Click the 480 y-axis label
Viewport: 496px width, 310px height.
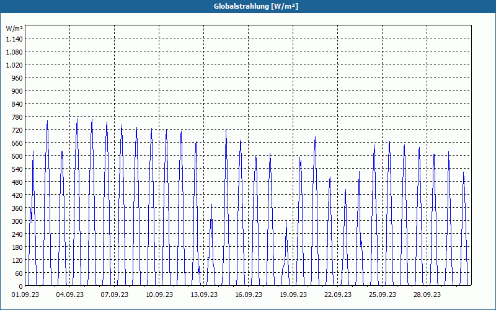[x=17, y=182]
